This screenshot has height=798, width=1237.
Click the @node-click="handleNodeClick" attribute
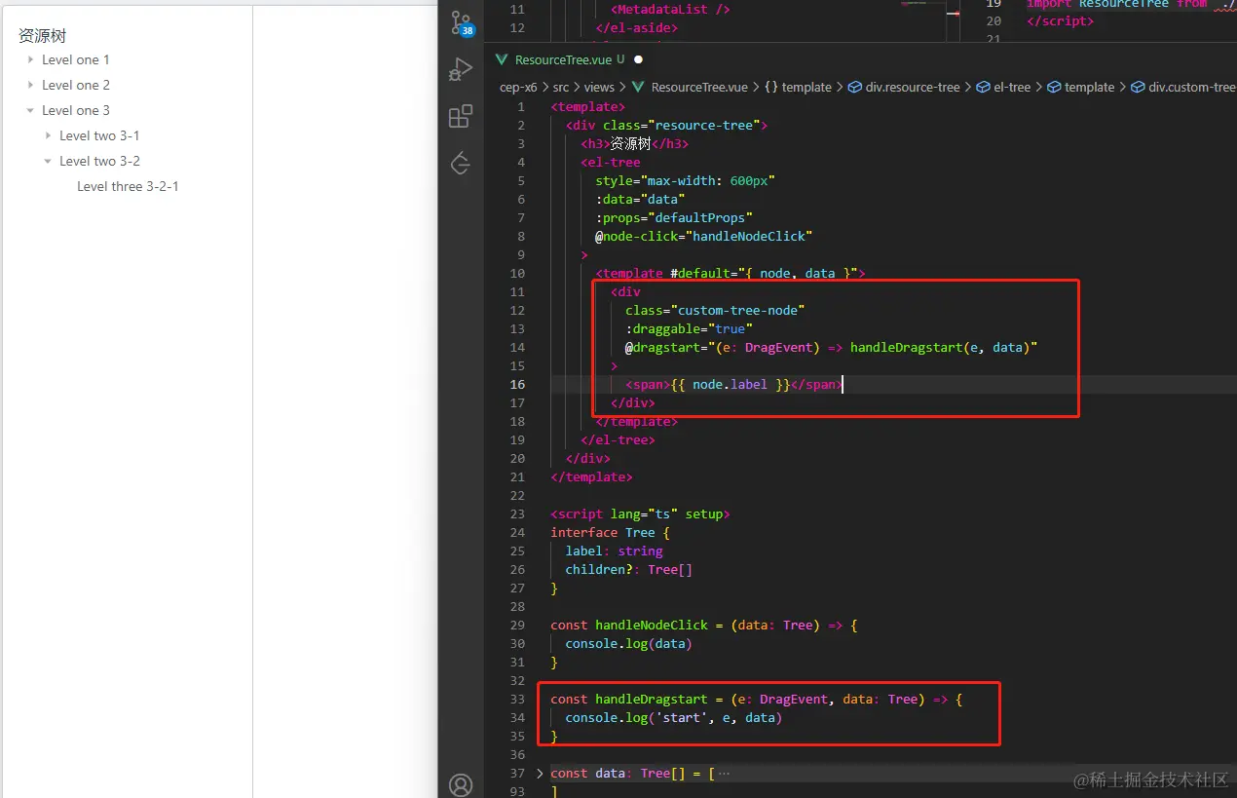pyautogui.click(x=703, y=236)
